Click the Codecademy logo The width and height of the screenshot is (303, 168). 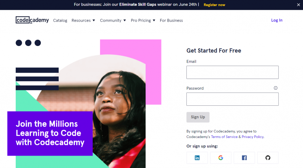click(32, 20)
